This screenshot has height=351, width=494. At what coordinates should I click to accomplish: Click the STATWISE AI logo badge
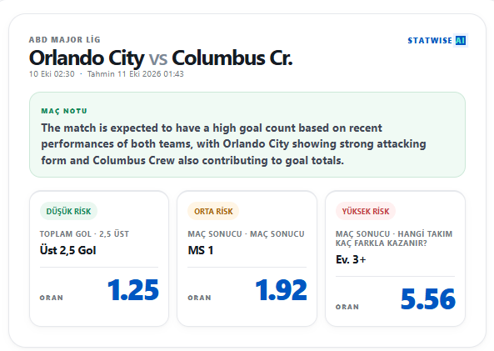click(x=437, y=40)
